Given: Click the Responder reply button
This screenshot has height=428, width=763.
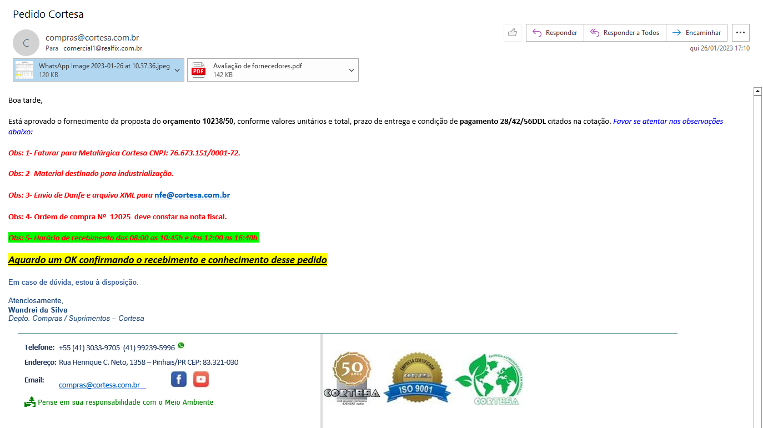Looking at the screenshot, I should 555,33.
